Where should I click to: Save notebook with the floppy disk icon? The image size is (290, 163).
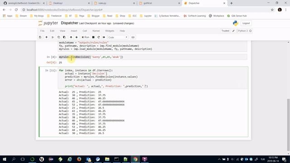click(x=40, y=37)
